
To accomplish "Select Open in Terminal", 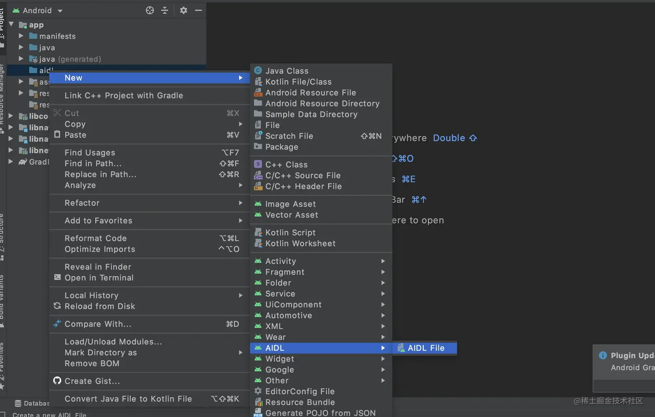I will [99, 278].
